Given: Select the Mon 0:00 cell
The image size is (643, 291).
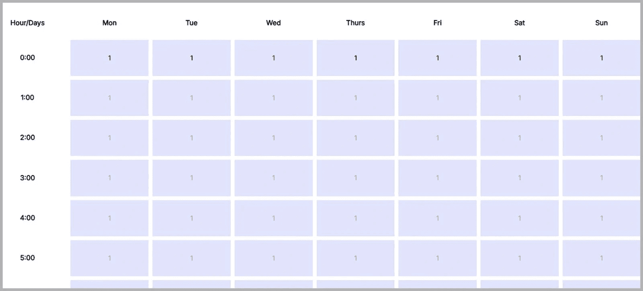Looking at the screenshot, I should [109, 57].
